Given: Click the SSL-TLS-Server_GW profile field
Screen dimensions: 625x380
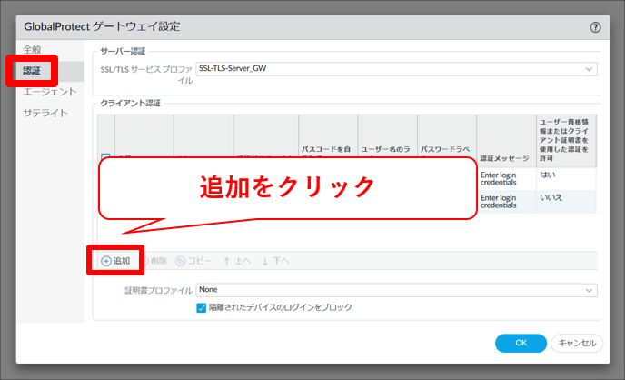Looking at the screenshot, I should point(396,69).
